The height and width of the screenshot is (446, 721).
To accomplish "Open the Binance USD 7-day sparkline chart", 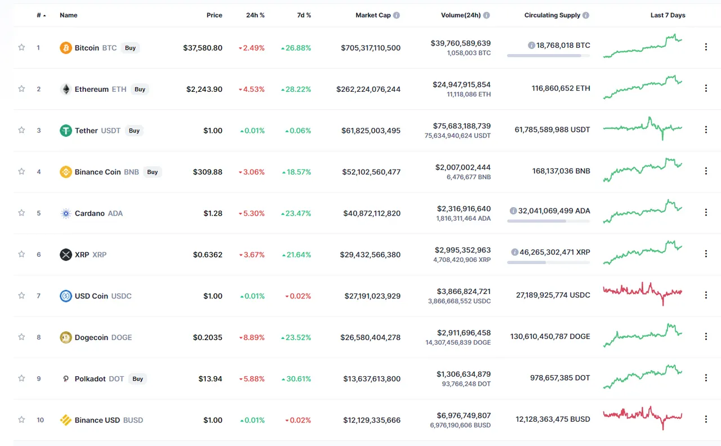I will pos(643,418).
